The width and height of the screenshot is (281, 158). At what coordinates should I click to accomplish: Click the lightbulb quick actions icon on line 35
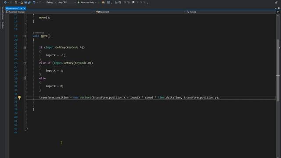tap(19, 97)
